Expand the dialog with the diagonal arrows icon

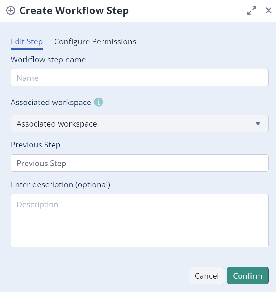click(252, 11)
